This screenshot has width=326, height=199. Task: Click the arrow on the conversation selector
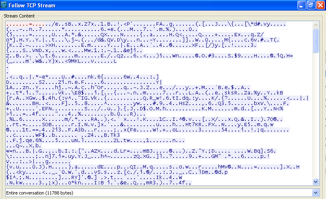click(x=315, y=192)
